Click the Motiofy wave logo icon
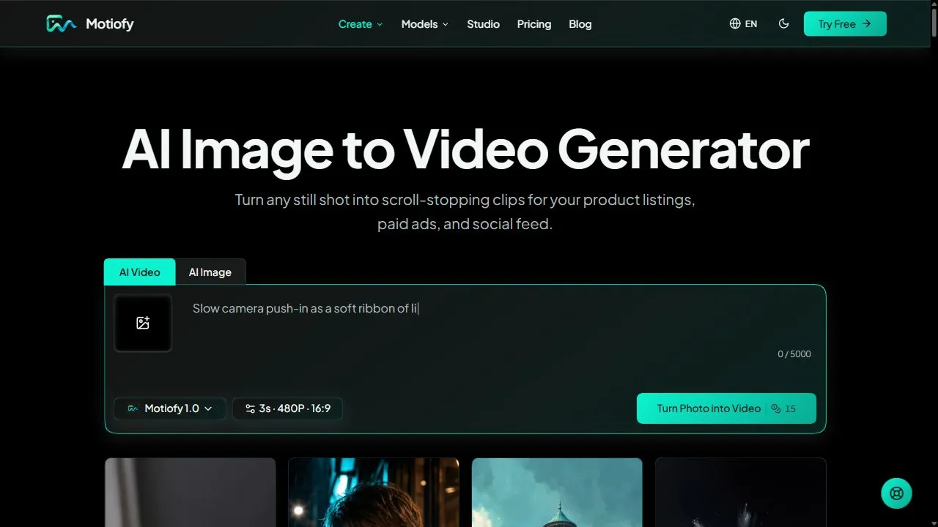 (62, 24)
